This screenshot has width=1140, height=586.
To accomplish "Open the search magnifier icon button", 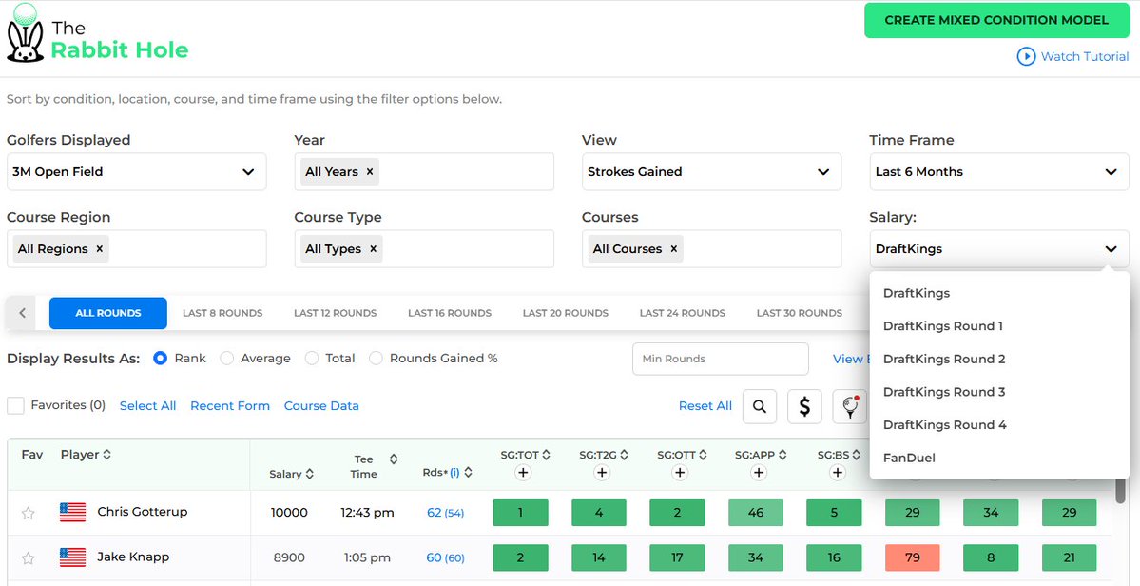I will coord(760,406).
